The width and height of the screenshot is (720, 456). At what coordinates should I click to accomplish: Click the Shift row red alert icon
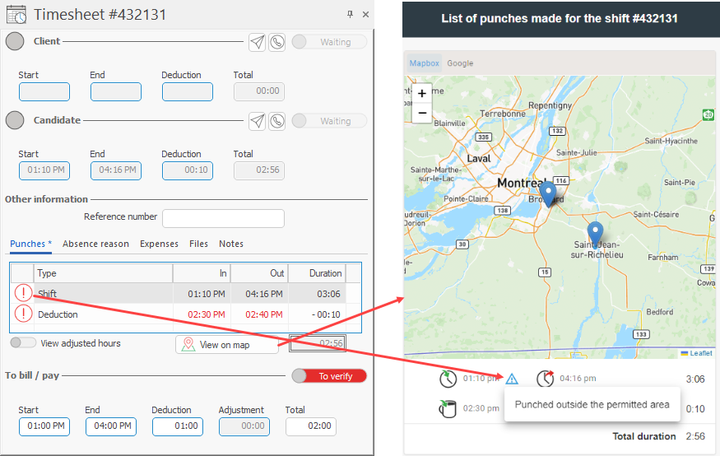coord(22,293)
